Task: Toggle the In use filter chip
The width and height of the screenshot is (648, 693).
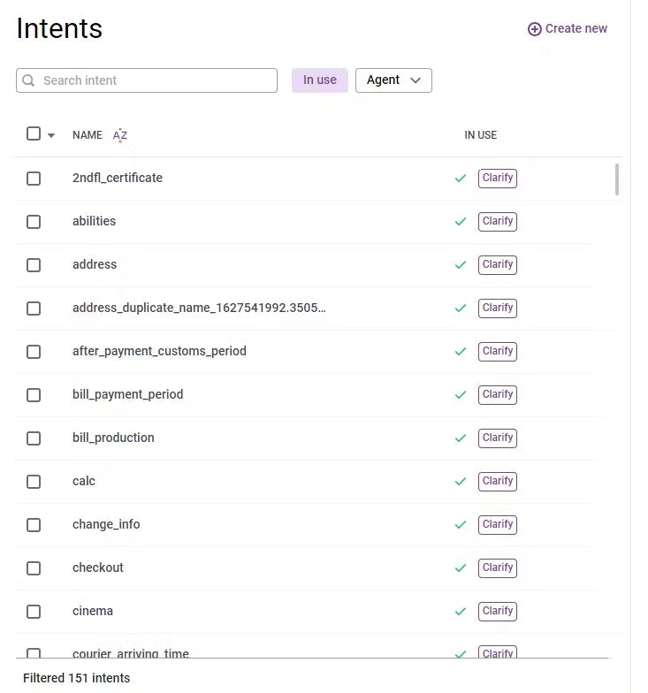Action: [319, 80]
